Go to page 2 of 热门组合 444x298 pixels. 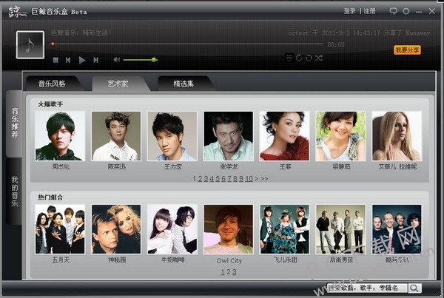pyautogui.click(x=228, y=272)
